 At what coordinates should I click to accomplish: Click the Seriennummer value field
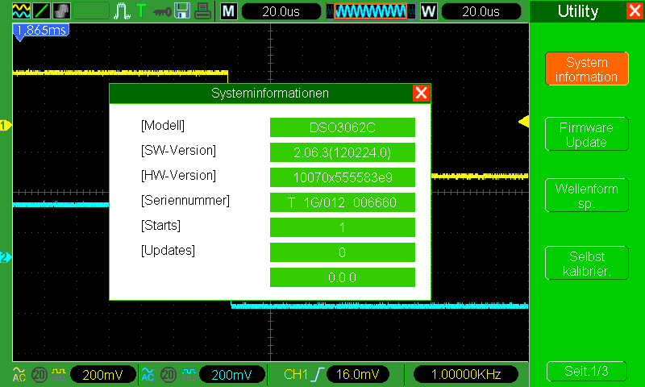pos(342,202)
